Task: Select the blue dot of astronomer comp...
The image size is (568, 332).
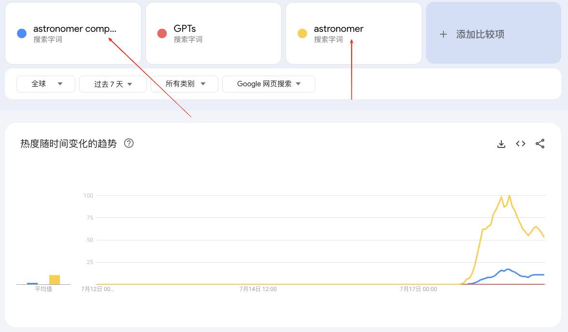Action: (22, 34)
